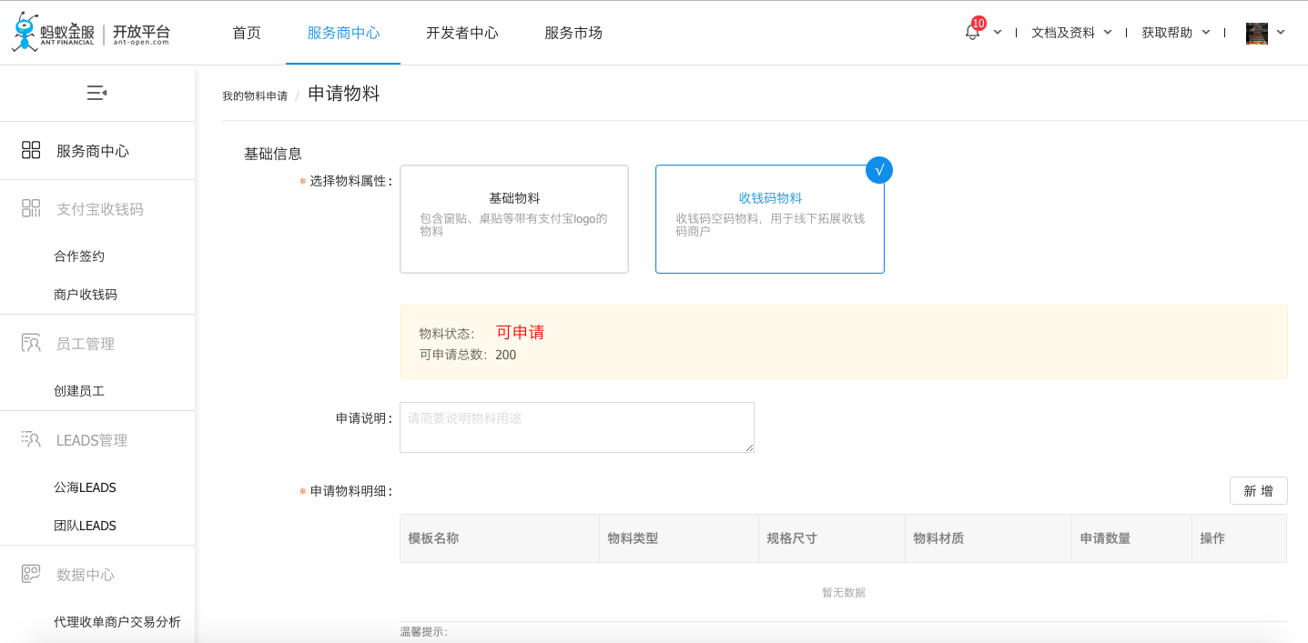Click the 支付宝收钱码 QR icon
Image resolution: width=1308 pixels, height=643 pixels.
pyautogui.click(x=31, y=209)
